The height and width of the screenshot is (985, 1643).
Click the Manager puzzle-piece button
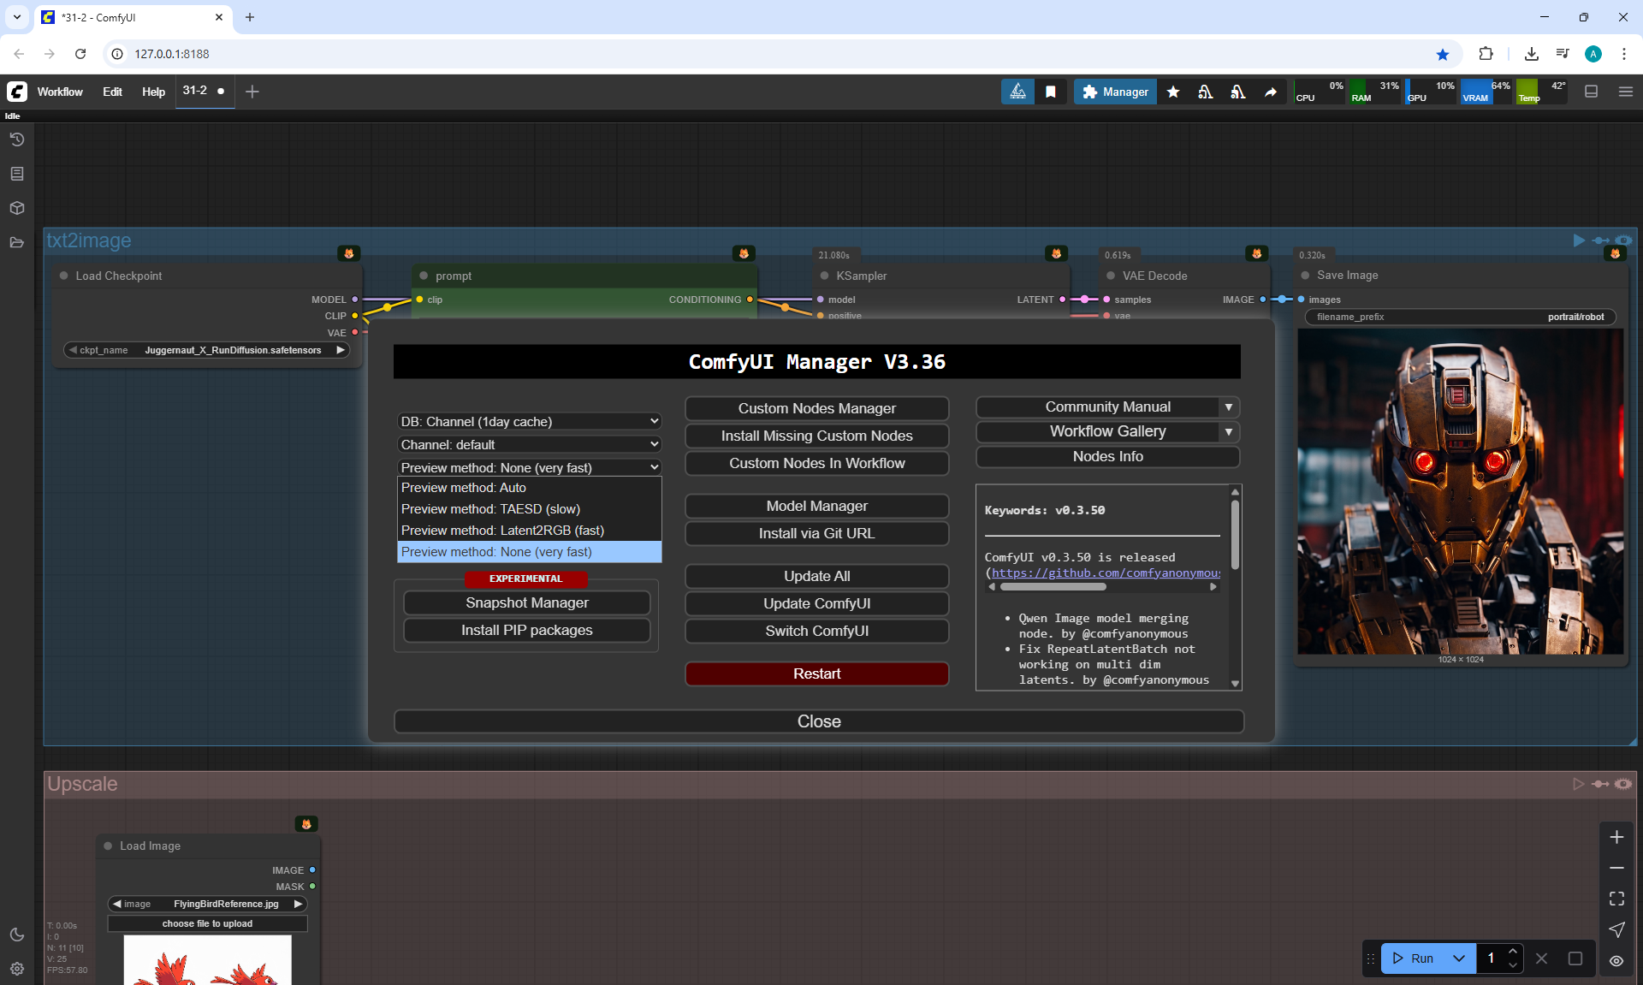[x=1115, y=92]
